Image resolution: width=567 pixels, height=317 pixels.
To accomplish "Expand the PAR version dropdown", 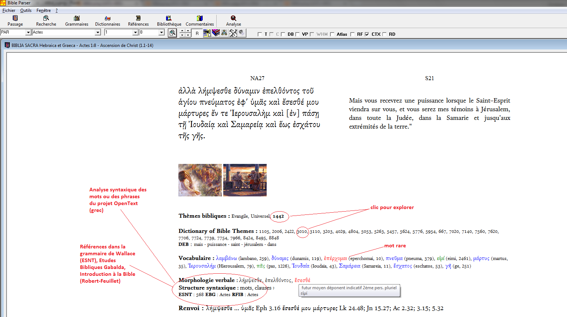I will [x=28, y=32].
